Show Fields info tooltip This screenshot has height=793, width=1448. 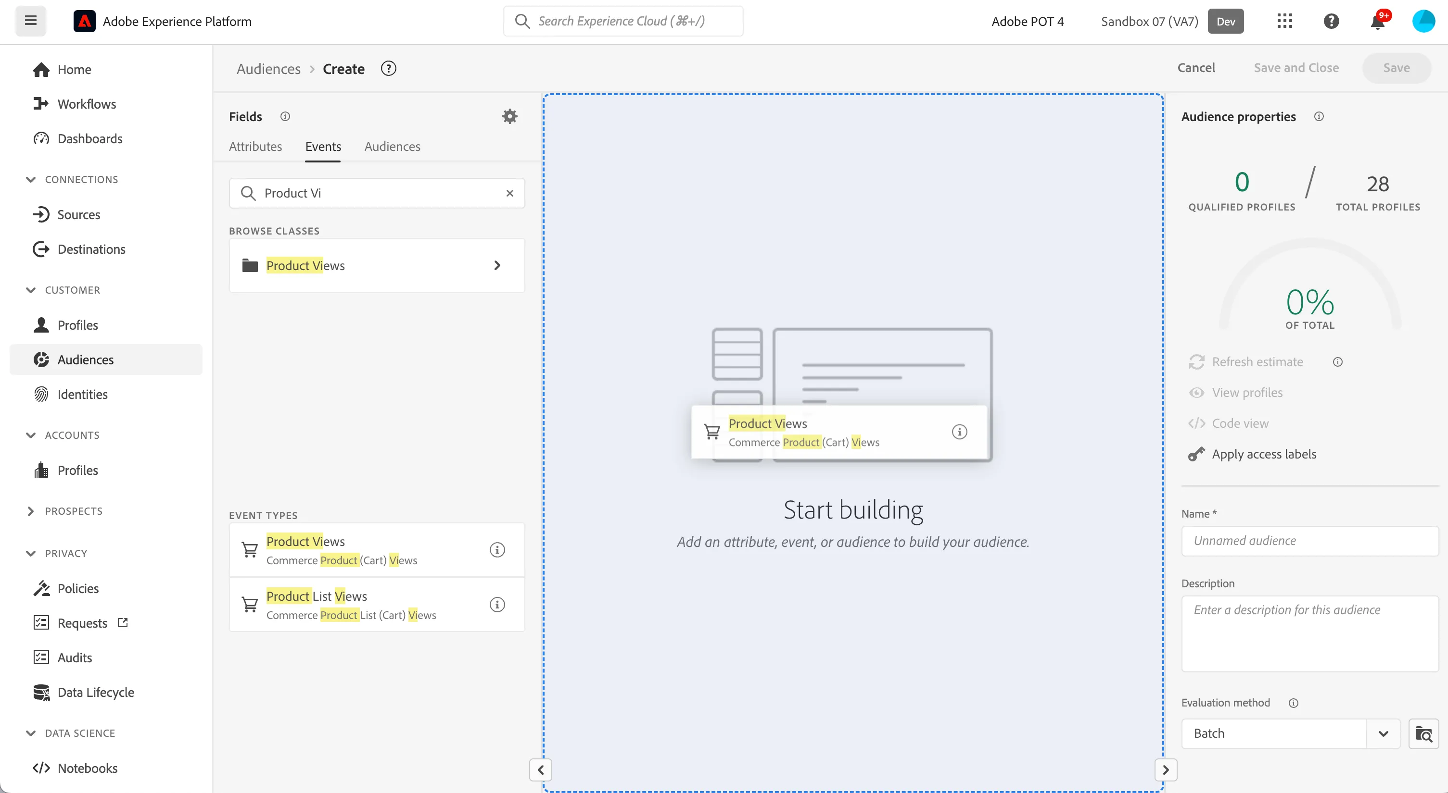click(285, 116)
